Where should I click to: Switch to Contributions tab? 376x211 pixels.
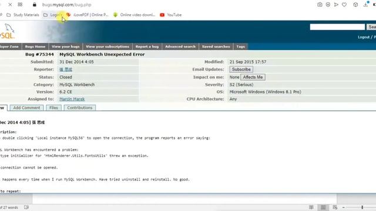click(x=80, y=108)
